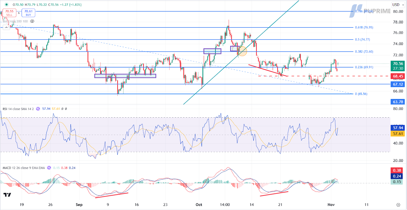Click the 70.55 SELL button
This screenshot has width=407, height=210.
tap(9, 13)
